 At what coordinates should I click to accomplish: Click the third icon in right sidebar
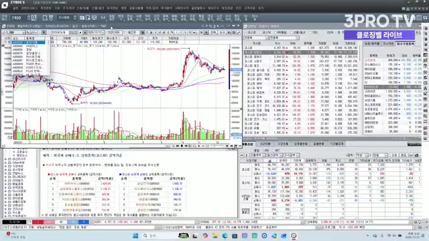pyautogui.click(x=426, y=39)
